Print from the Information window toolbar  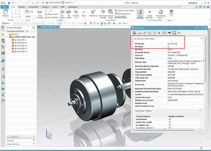point(140,33)
